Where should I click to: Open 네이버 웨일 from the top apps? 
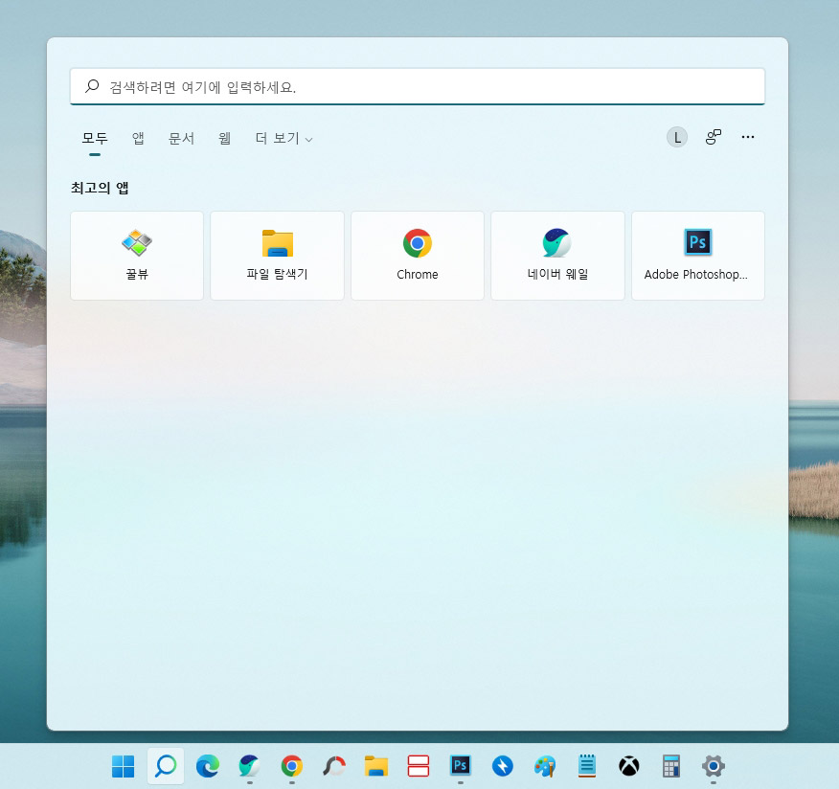(x=557, y=255)
